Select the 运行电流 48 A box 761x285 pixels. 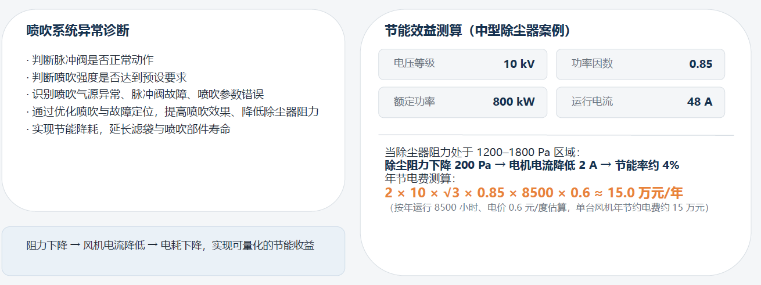coord(640,102)
